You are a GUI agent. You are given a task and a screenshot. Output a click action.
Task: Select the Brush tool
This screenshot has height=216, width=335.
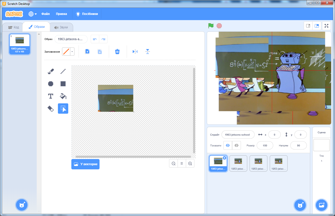[51, 71]
